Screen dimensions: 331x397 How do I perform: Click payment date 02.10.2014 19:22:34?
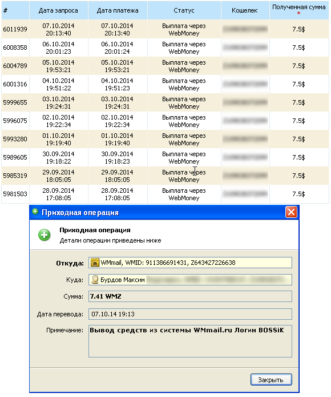(117, 121)
